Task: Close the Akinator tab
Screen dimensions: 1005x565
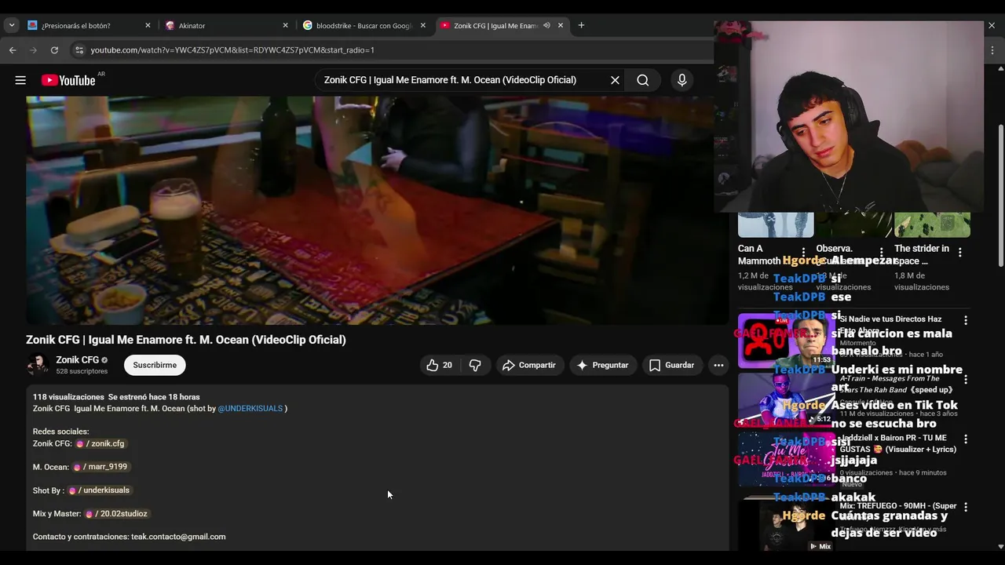Action: 285,25
